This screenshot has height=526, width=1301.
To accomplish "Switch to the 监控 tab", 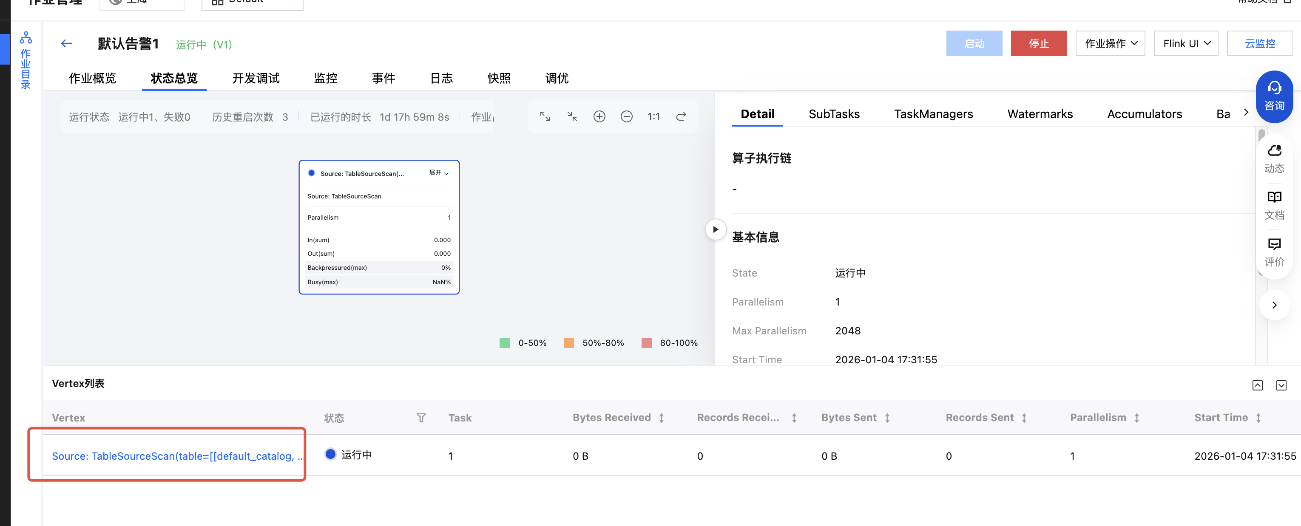I will click(325, 78).
